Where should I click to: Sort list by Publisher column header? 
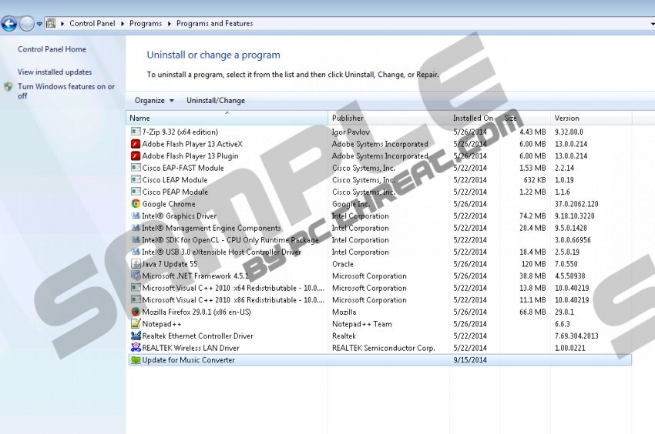(348, 118)
